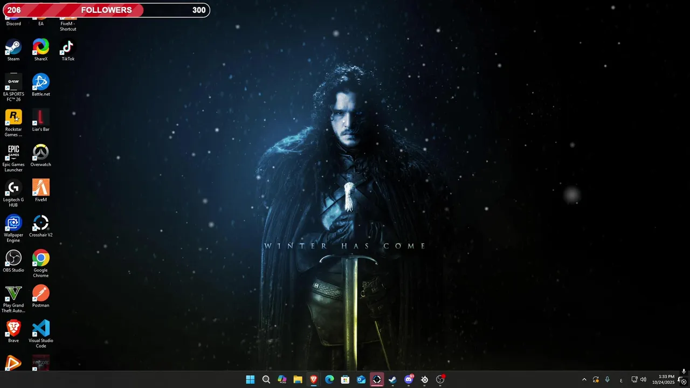Show hidden system tray icons
This screenshot has height=388, width=690.
[x=584, y=379]
